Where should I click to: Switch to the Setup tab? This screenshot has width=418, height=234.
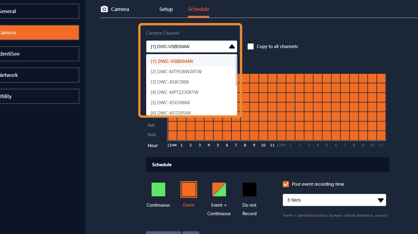pyautogui.click(x=166, y=9)
